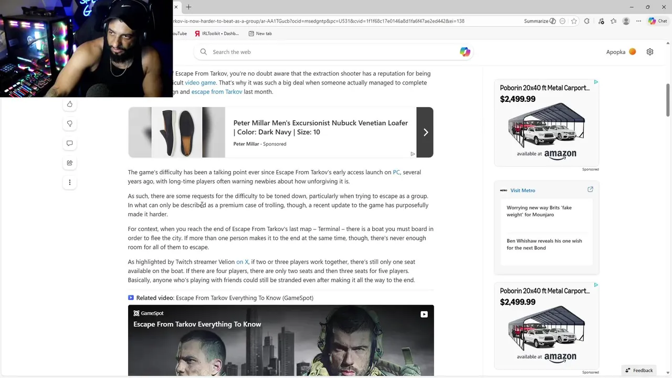
Task: Click the address bar URL
Action: [x=319, y=21]
